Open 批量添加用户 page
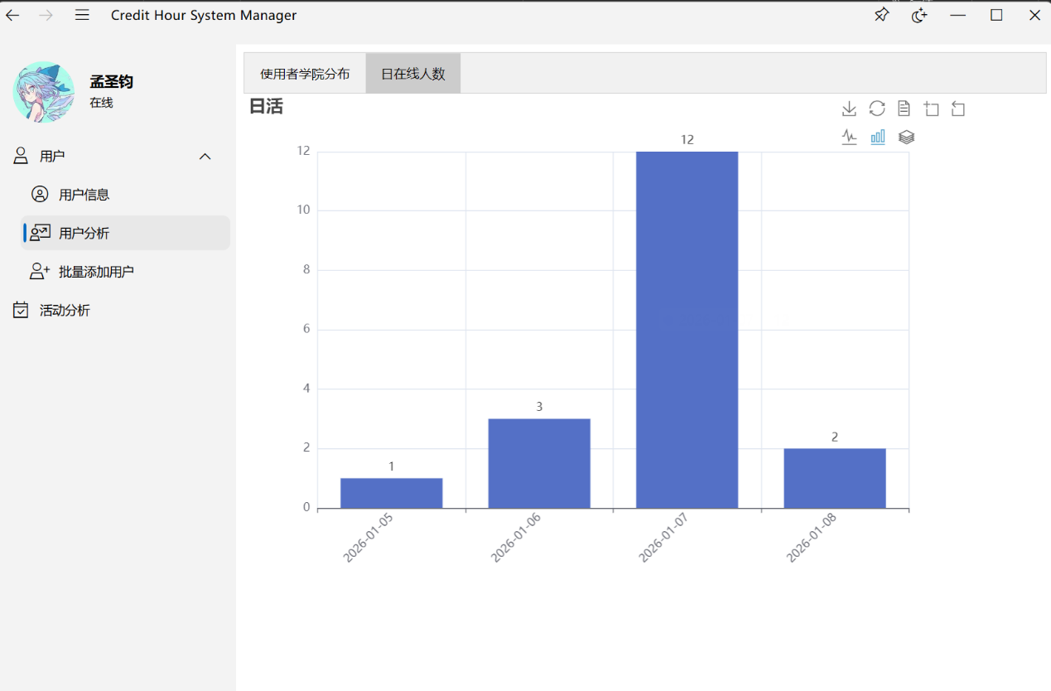Image resolution: width=1051 pixels, height=691 pixels. (x=96, y=272)
